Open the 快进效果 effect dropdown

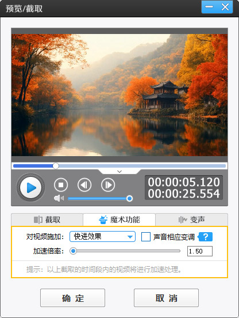coord(102,236)
